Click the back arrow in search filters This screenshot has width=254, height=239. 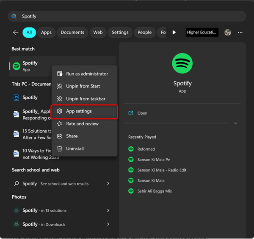point(16,32)
